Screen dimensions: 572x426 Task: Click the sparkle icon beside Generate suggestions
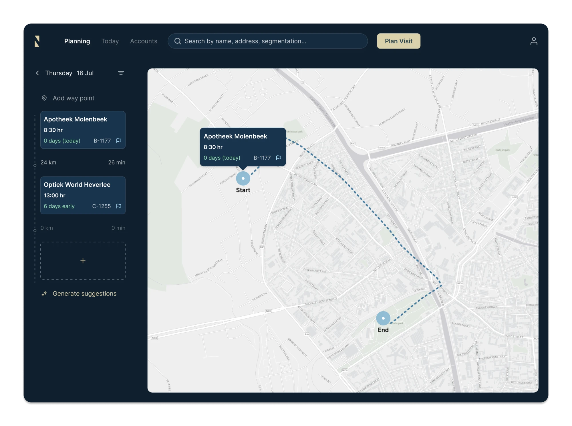44,294
